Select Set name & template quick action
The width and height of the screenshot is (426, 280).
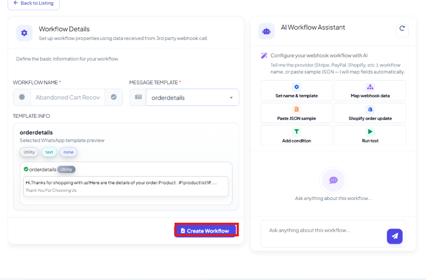tap(296, 90)
